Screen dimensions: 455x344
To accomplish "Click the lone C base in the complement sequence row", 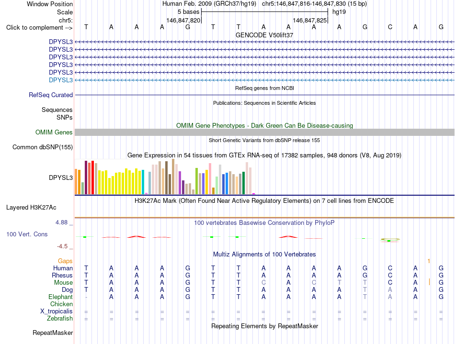I will pyautogui.click(x=390, y=27).
